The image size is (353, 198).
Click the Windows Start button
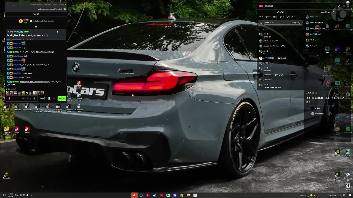tap(349, 195)
